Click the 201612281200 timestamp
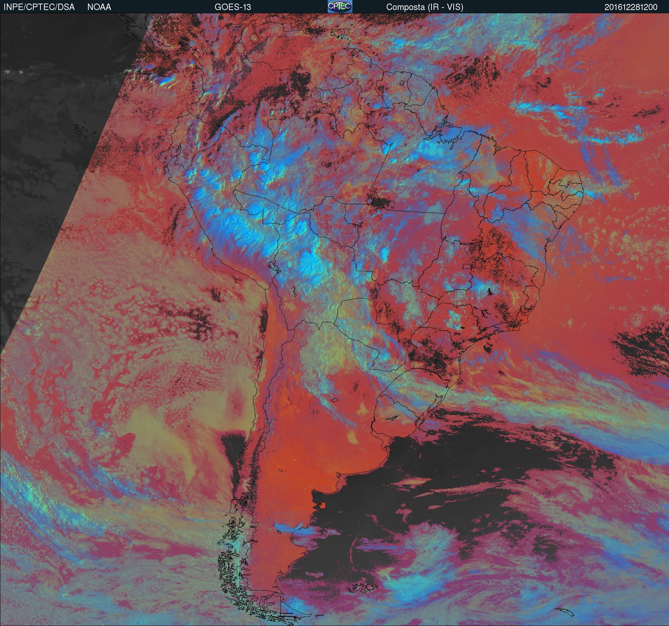 631,7
